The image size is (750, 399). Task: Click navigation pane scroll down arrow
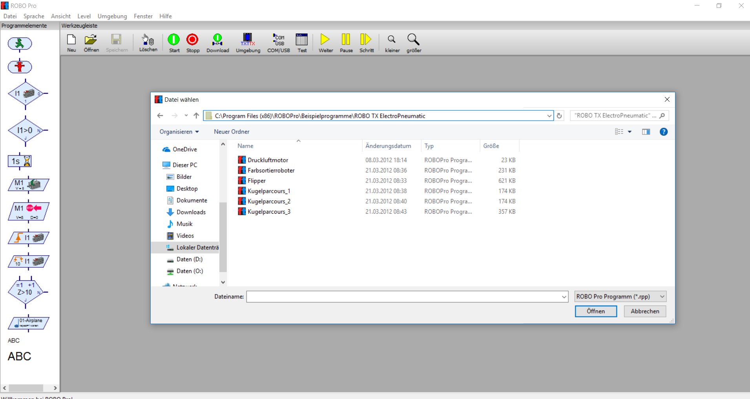tap(223, 282)
